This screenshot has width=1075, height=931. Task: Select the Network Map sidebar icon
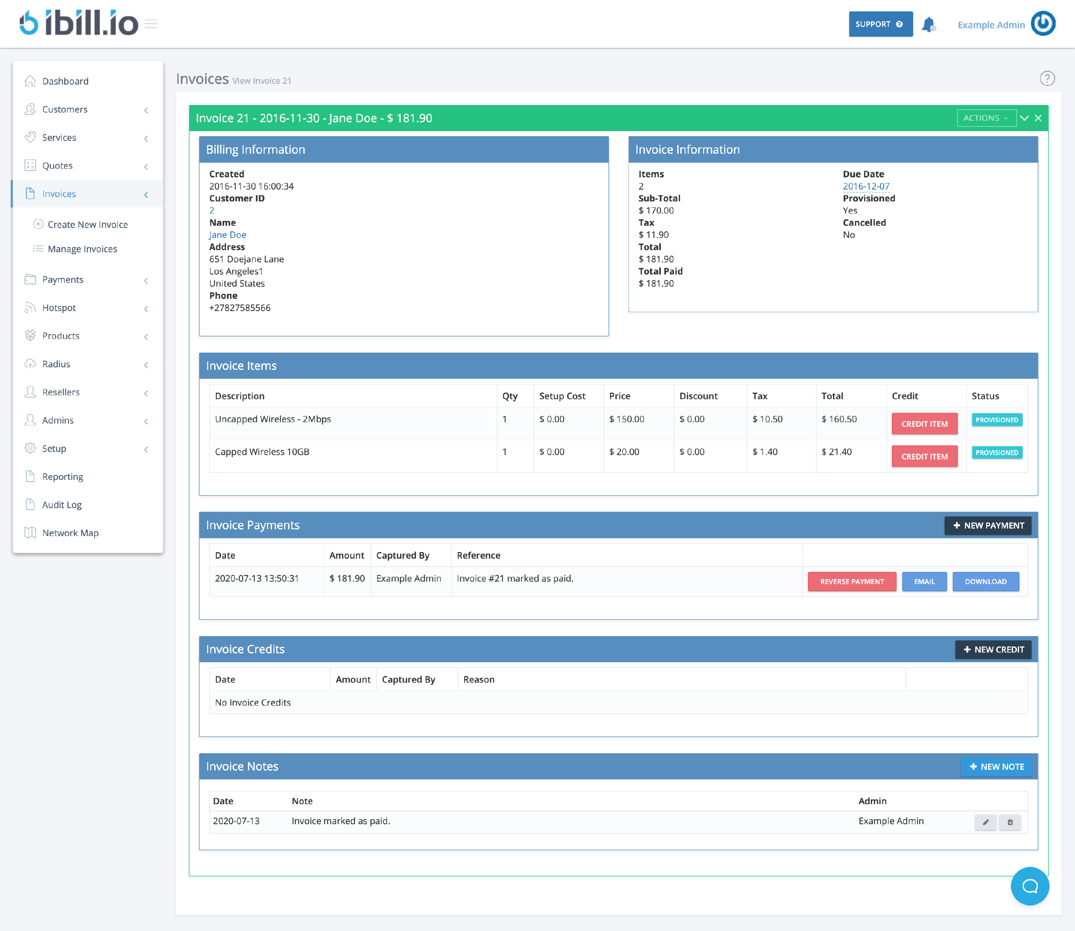click(x=30, y=533)
